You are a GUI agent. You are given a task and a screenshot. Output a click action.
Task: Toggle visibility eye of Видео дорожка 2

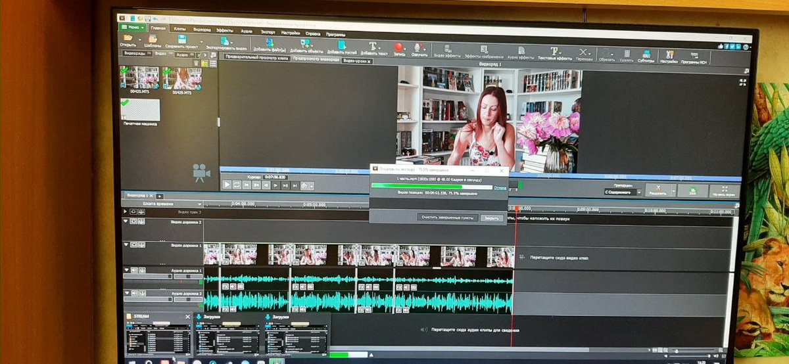[134, 221]
